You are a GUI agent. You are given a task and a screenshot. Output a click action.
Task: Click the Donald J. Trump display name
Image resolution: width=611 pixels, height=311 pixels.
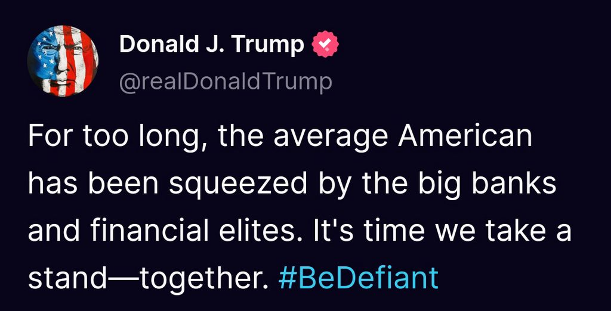(212, 45)
